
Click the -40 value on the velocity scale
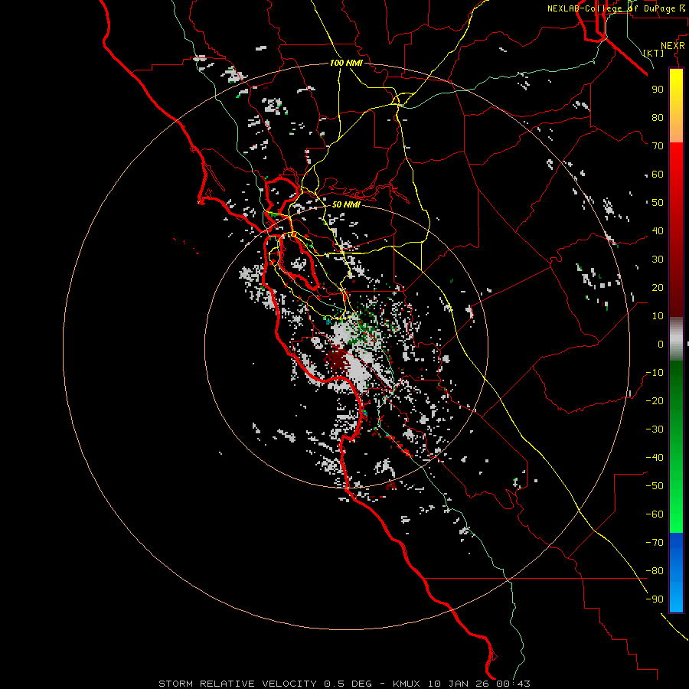(x=655, y=458)
